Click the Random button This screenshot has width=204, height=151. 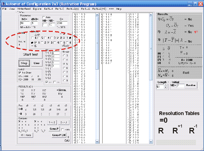tap(191, 85)
